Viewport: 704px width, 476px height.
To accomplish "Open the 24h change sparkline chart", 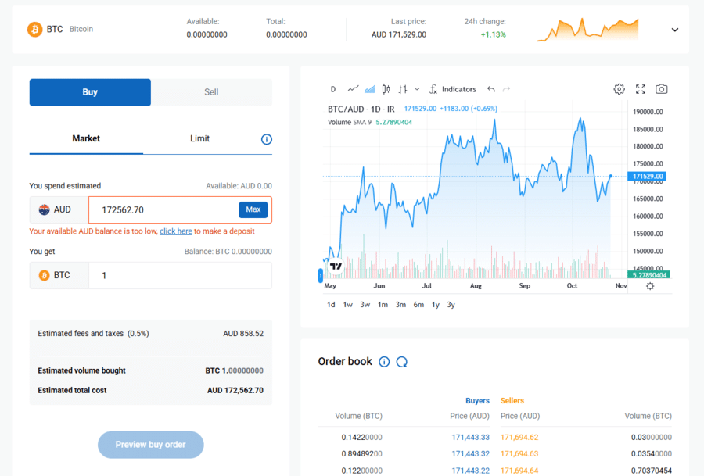I will [x=587, y=30].
